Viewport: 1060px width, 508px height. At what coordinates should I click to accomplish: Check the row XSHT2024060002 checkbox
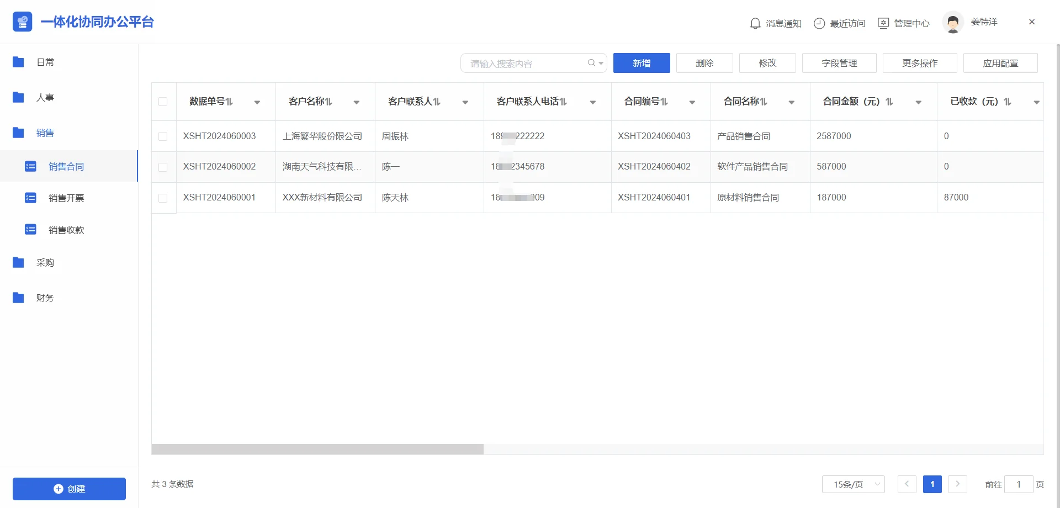coord(163,167)
